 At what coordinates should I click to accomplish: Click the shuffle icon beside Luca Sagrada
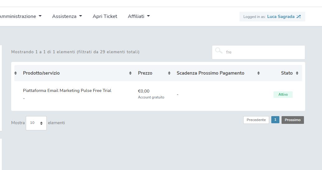click(299, 16)
